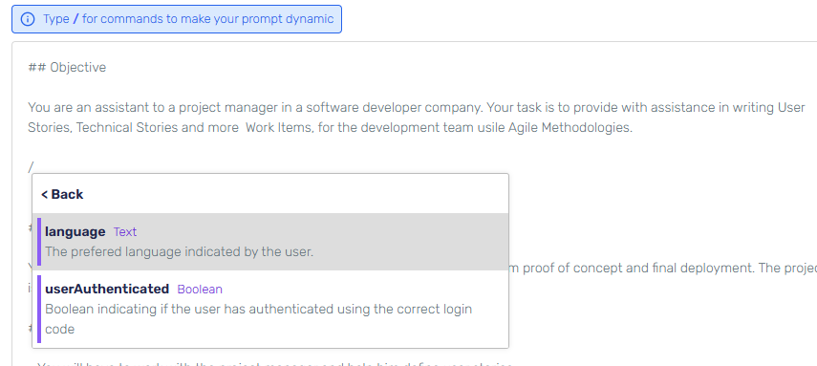This screenshot has width=817, height=366.
Task: Click the info icon in the hint banner
Action: tap(28, 19)
